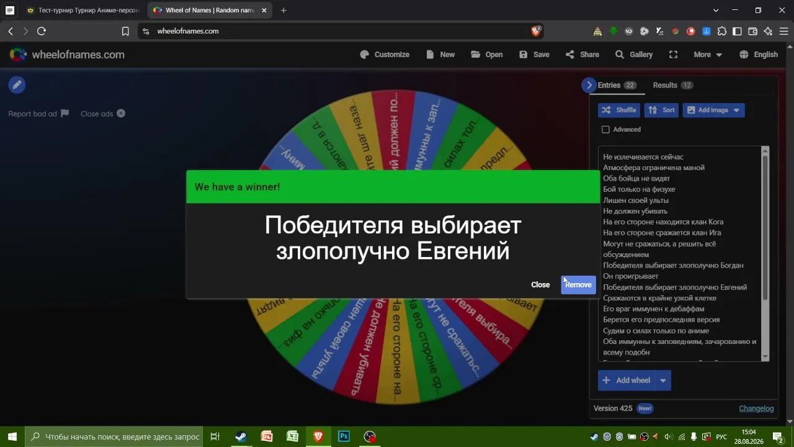Sort the entries alphabetically
This screenshot has height=447, width=794.
pos(661,110)
